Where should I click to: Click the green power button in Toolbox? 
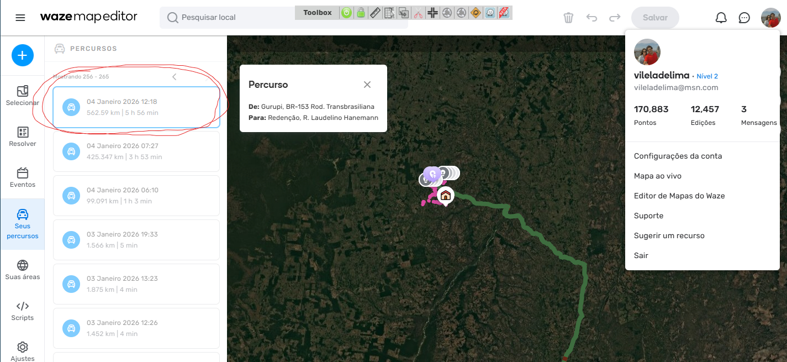(346, 13)
